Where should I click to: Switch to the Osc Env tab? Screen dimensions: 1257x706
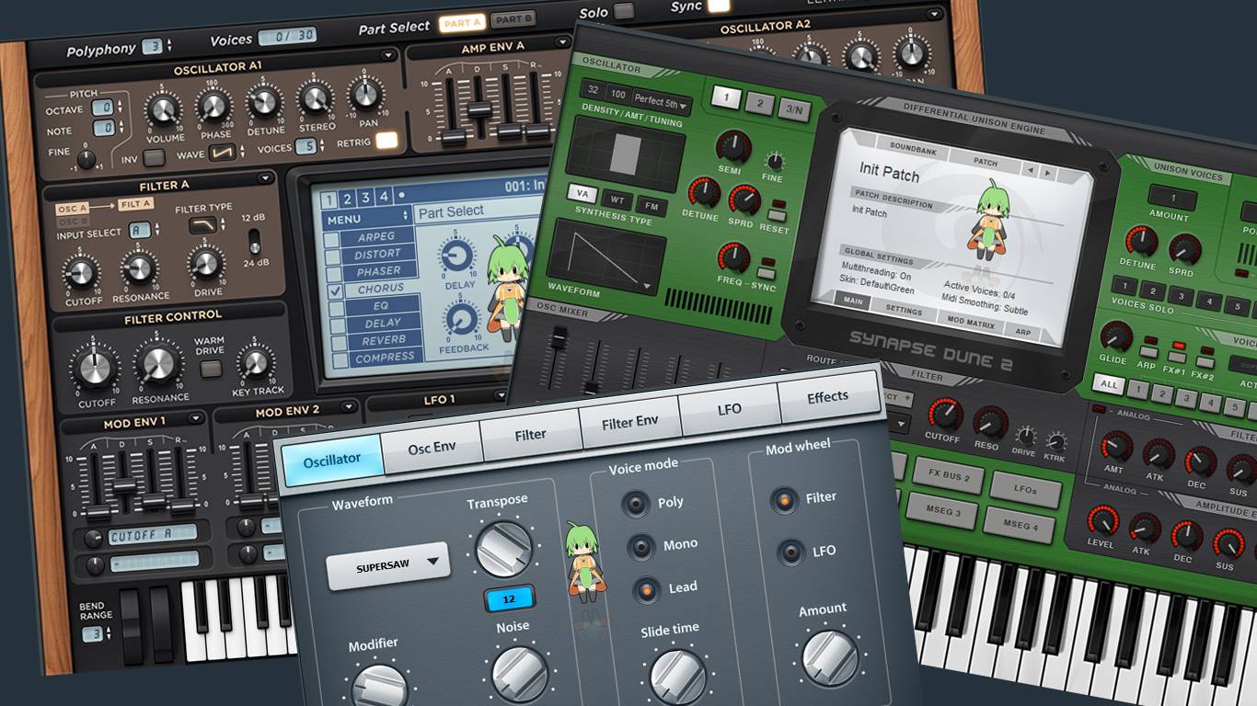[x=432, y=449]
